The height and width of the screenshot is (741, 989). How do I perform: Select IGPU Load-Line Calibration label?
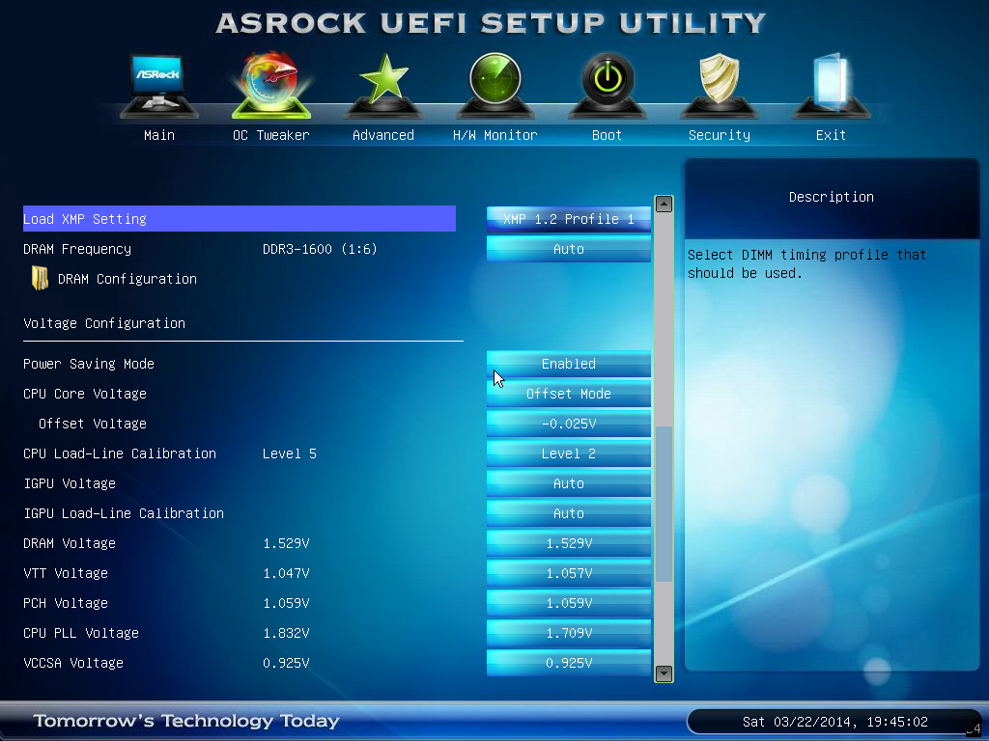pyautogui.click(x=124, y=513)
